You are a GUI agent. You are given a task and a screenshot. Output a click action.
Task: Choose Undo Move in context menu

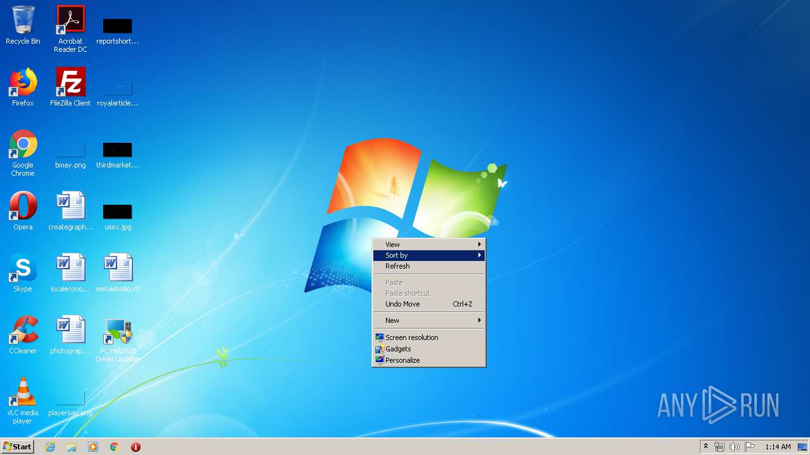429,304
